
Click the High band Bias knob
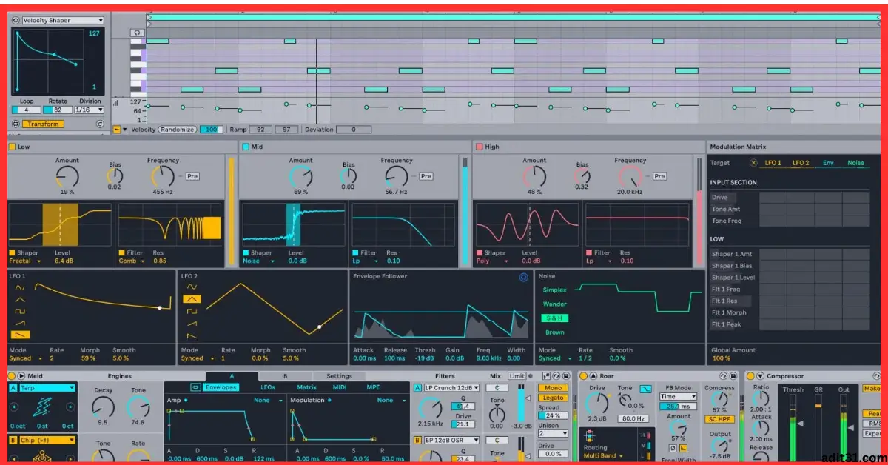[582, 176]
